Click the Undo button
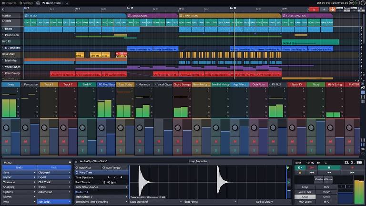Image resolution: width=366 pixels, height=206 pixels. click(19, 167)
